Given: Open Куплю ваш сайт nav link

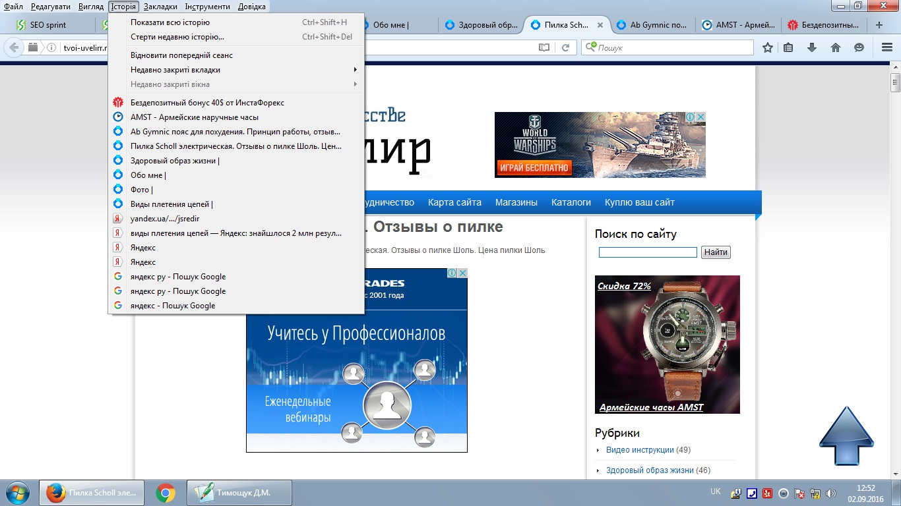Looking at the screenshot, I should click(x=640, y=202).
